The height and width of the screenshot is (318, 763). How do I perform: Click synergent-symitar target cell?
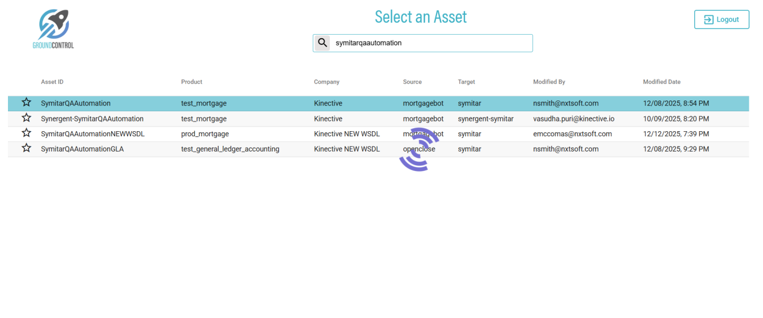pos(485,119)
